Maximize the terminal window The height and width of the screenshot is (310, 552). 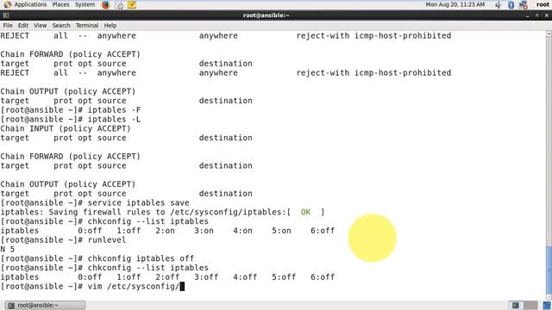point(536,15)
